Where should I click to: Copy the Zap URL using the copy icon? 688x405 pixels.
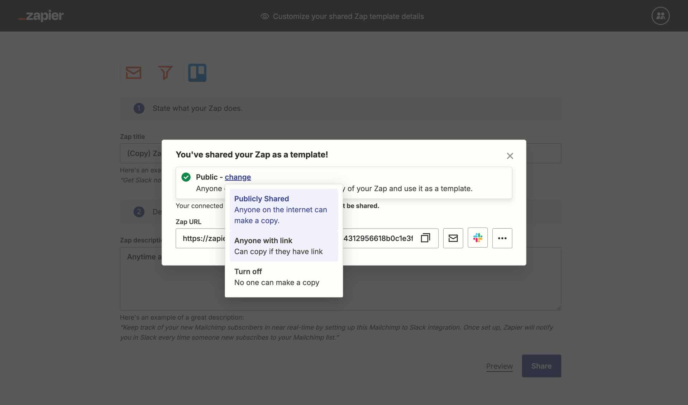[x=425, y=238]
